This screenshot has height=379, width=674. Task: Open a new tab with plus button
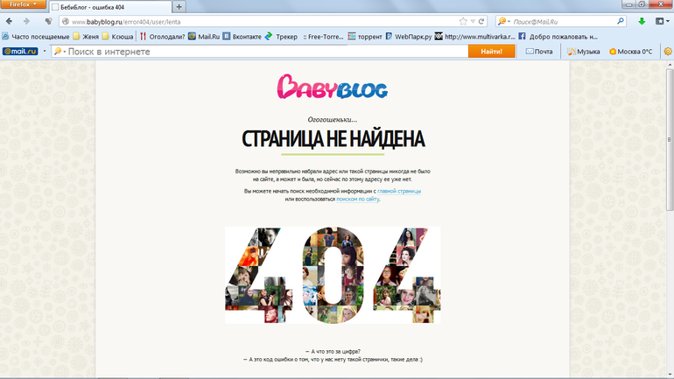pos(179,6)
